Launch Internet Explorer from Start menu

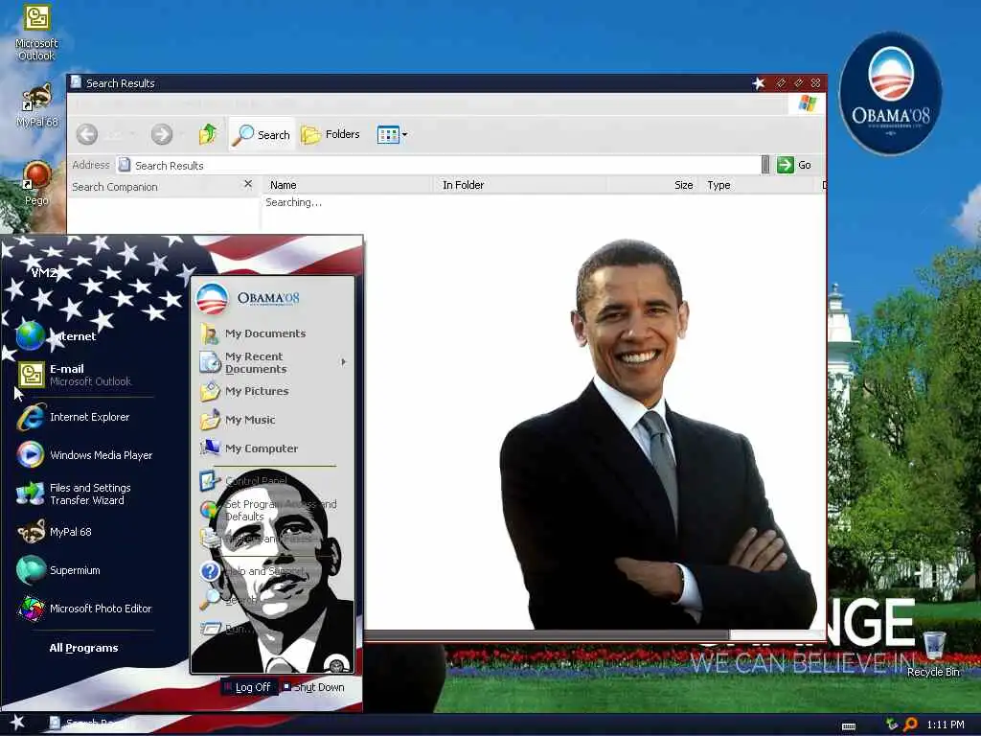point(75,418)
